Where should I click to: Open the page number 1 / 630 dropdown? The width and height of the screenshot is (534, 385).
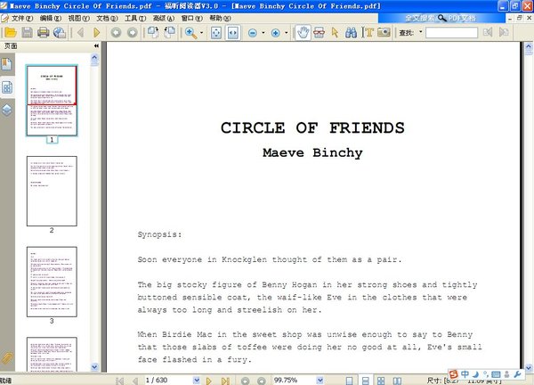click(x=197, y=381)
